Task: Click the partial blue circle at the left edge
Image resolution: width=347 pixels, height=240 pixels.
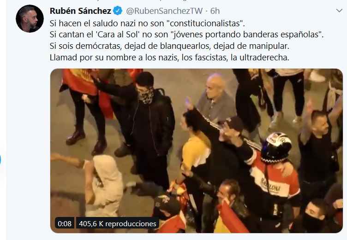Action: coord(0,159)
